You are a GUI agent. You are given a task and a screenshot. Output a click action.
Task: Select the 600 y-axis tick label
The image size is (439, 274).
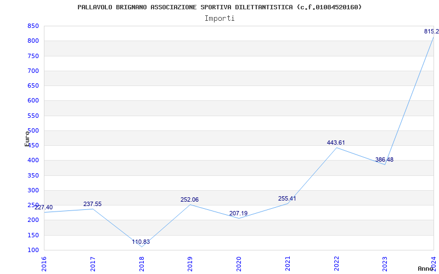[x=33, y=101]
